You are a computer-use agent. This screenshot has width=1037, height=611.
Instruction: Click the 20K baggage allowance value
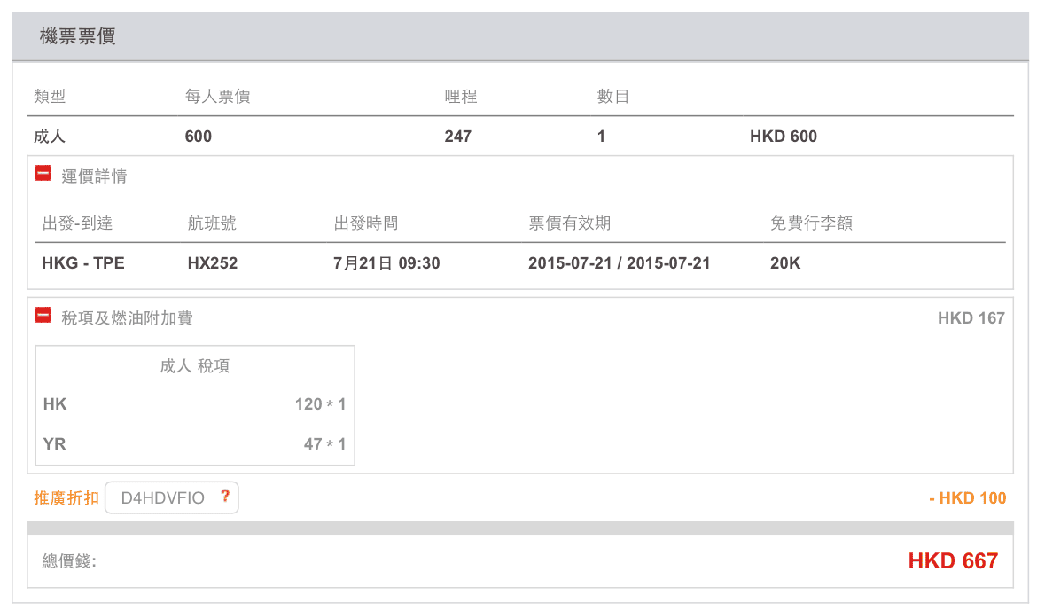(785, 263)
